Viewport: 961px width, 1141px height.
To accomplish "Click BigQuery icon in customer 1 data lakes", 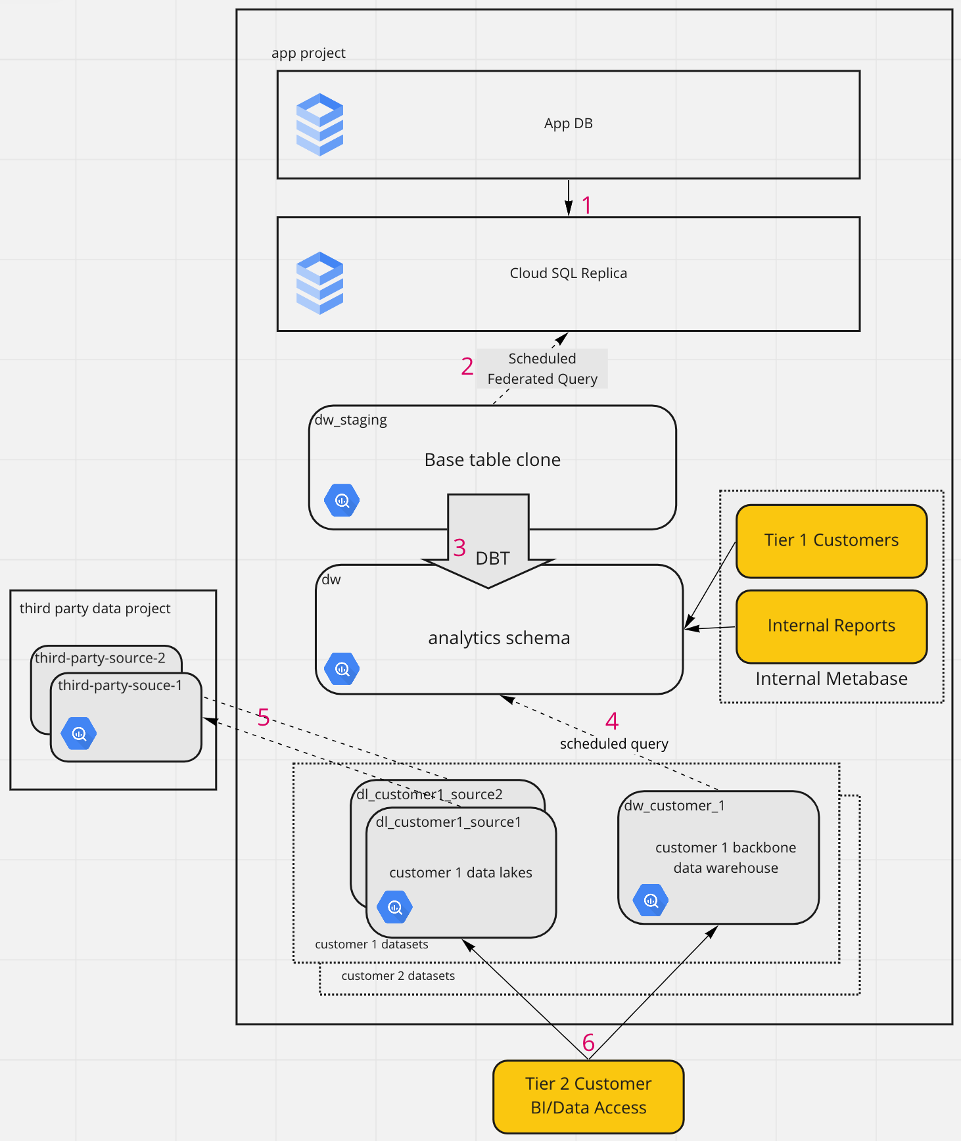I will pos(394,907).
